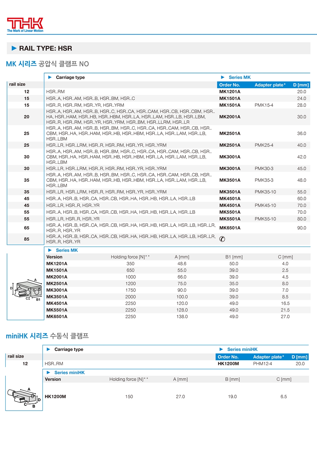This screenshot has width=317, height=449.
Task: Click the holding force value 1750
Action: click(x=131, y=290)
